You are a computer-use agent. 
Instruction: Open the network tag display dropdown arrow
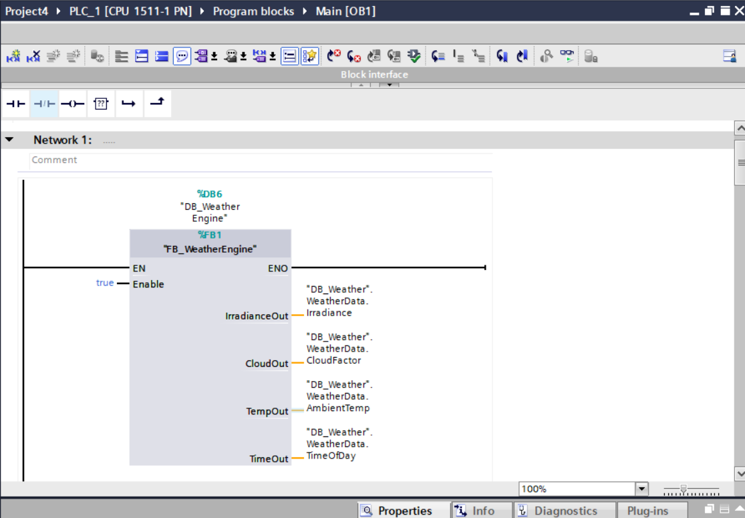tap(273, 57)
